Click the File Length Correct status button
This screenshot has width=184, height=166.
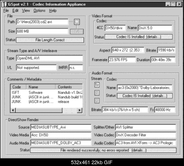50,40
